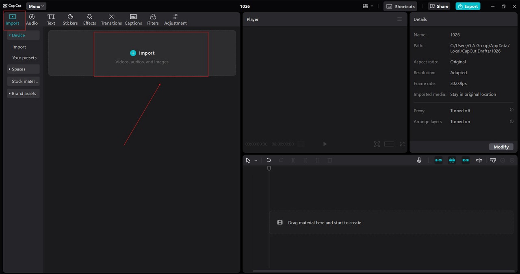Click the Aspect ratio 'Original' value
Screen dimensions: 520x274
pyautogui.click(x=458, y=62)
